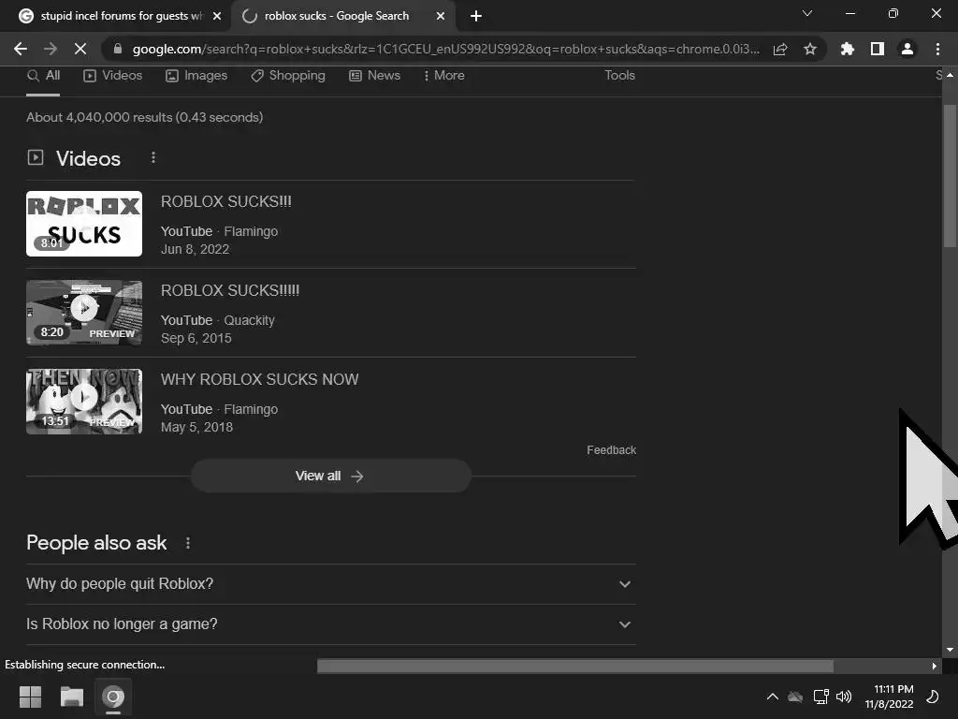Switch to Shopping search results
This screenshot has height=719, width=958.
(x=288, y=75)
